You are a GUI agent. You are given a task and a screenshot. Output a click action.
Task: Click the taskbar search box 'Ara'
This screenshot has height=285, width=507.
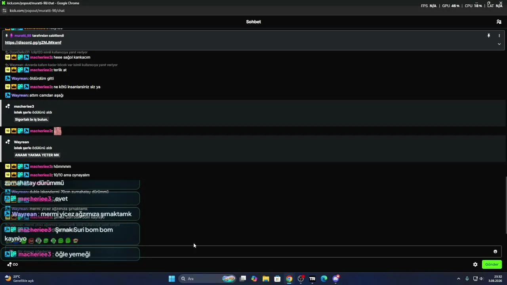tap(208, 279)
